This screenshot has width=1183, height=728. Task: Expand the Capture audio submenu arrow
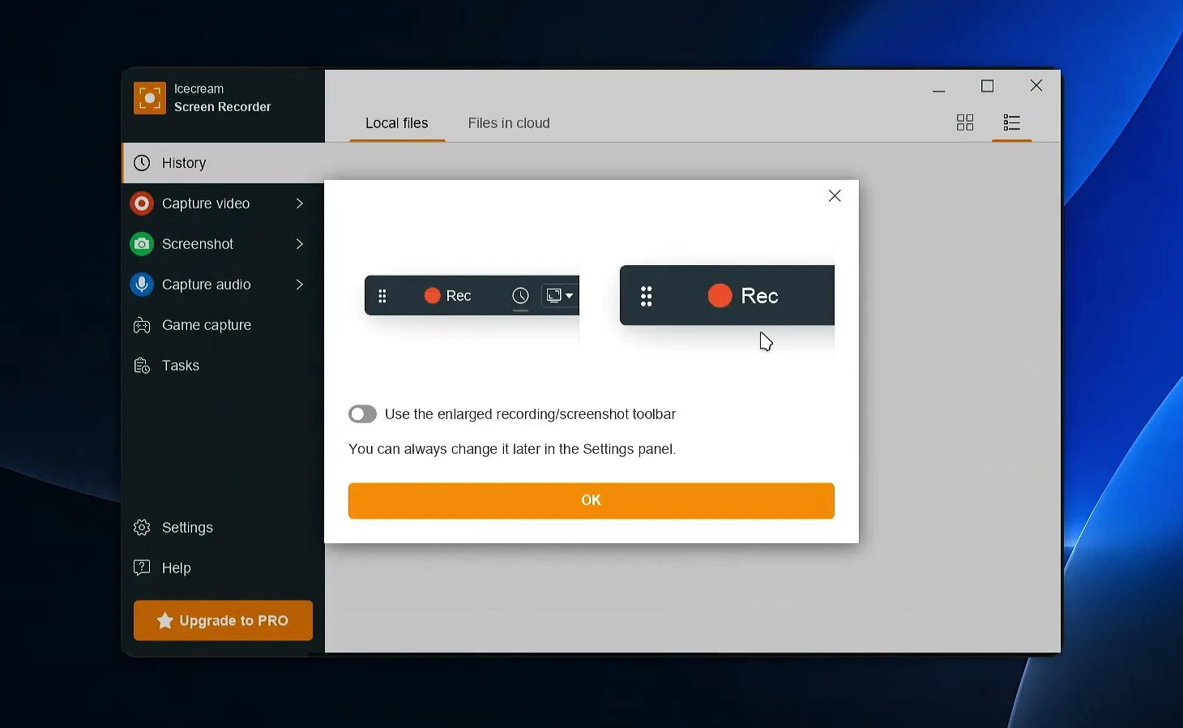[300, 285]
